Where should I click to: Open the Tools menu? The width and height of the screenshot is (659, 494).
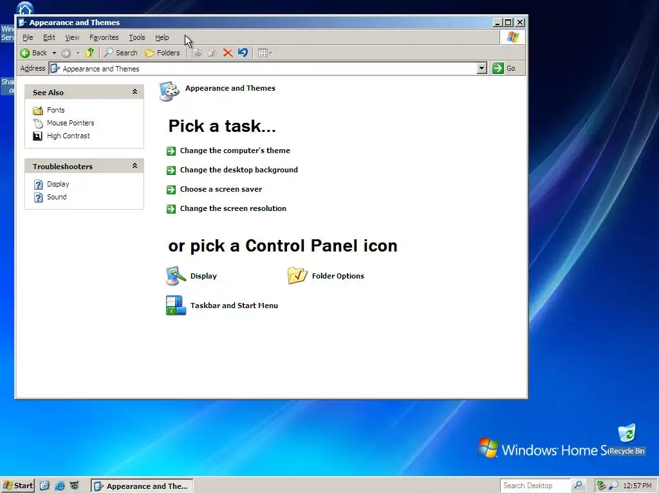point(137,37)
